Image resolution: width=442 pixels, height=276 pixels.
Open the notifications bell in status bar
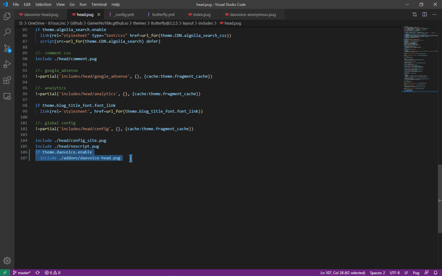point(436,273)
